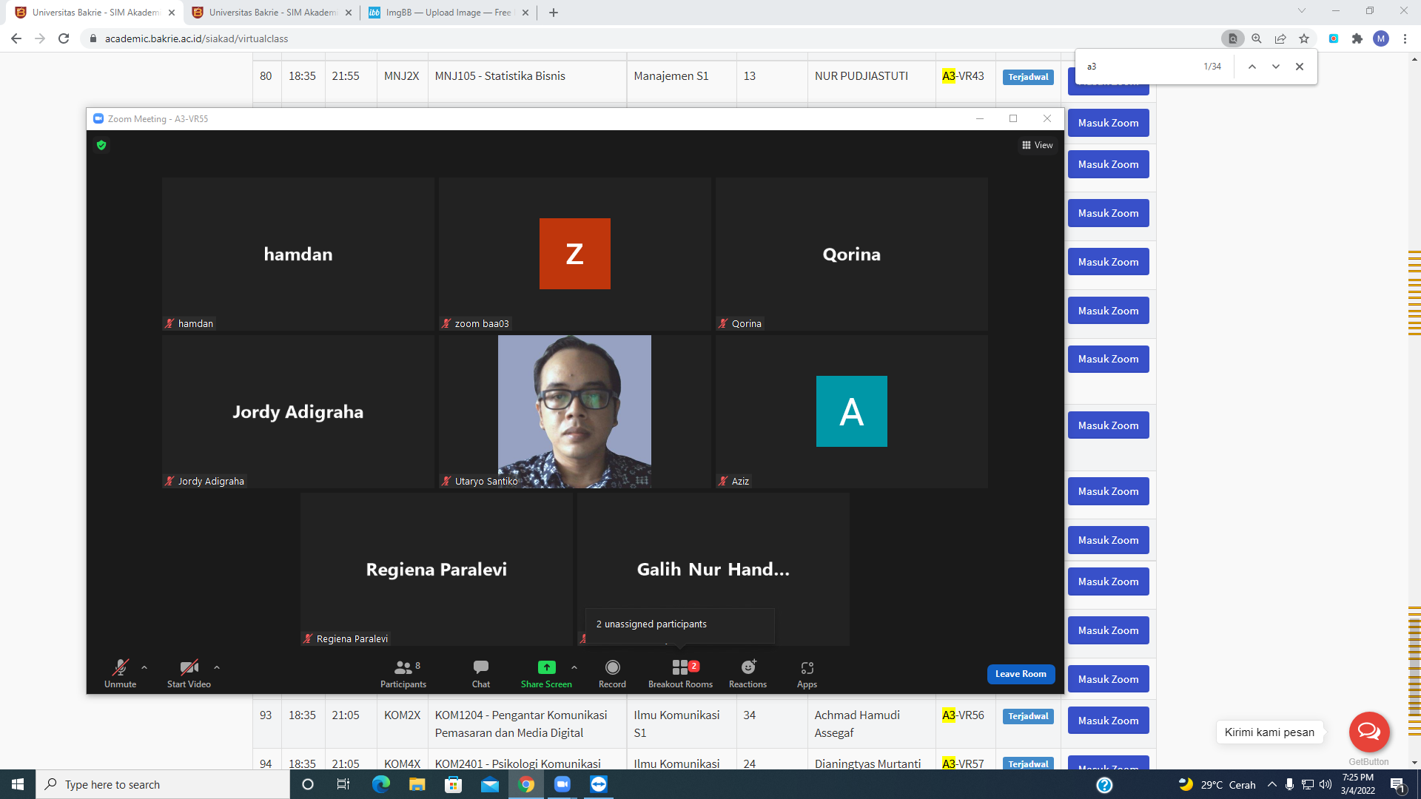The width and height of the screenshot is (1421, 799).
Task: Open the Chat panel in Zoom
Action: [x=481, y=673]
